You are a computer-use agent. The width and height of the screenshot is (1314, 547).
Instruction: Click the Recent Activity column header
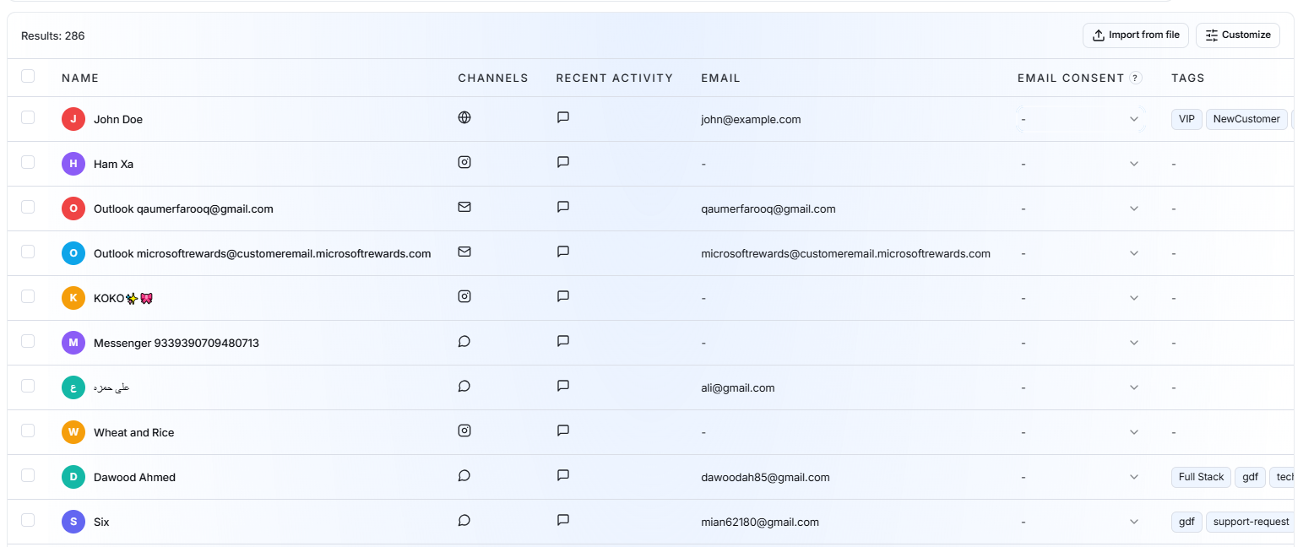point(614,78)
